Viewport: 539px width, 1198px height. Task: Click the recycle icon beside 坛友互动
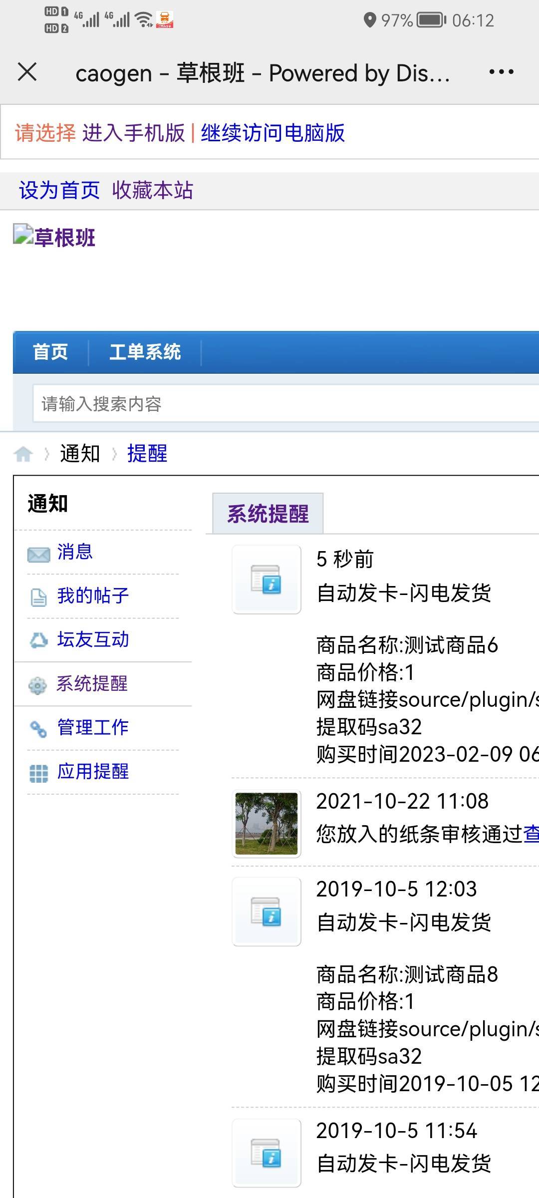click(x=38, y=640)
